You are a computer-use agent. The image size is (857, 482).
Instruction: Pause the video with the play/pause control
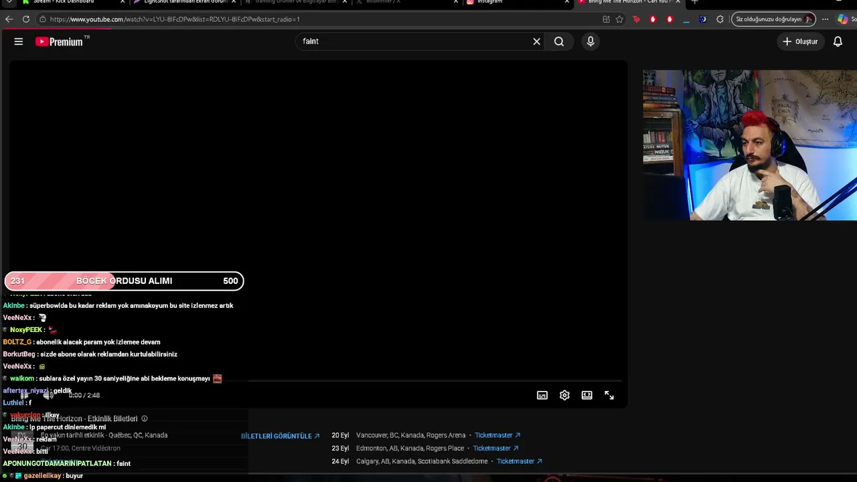point(25,395)
